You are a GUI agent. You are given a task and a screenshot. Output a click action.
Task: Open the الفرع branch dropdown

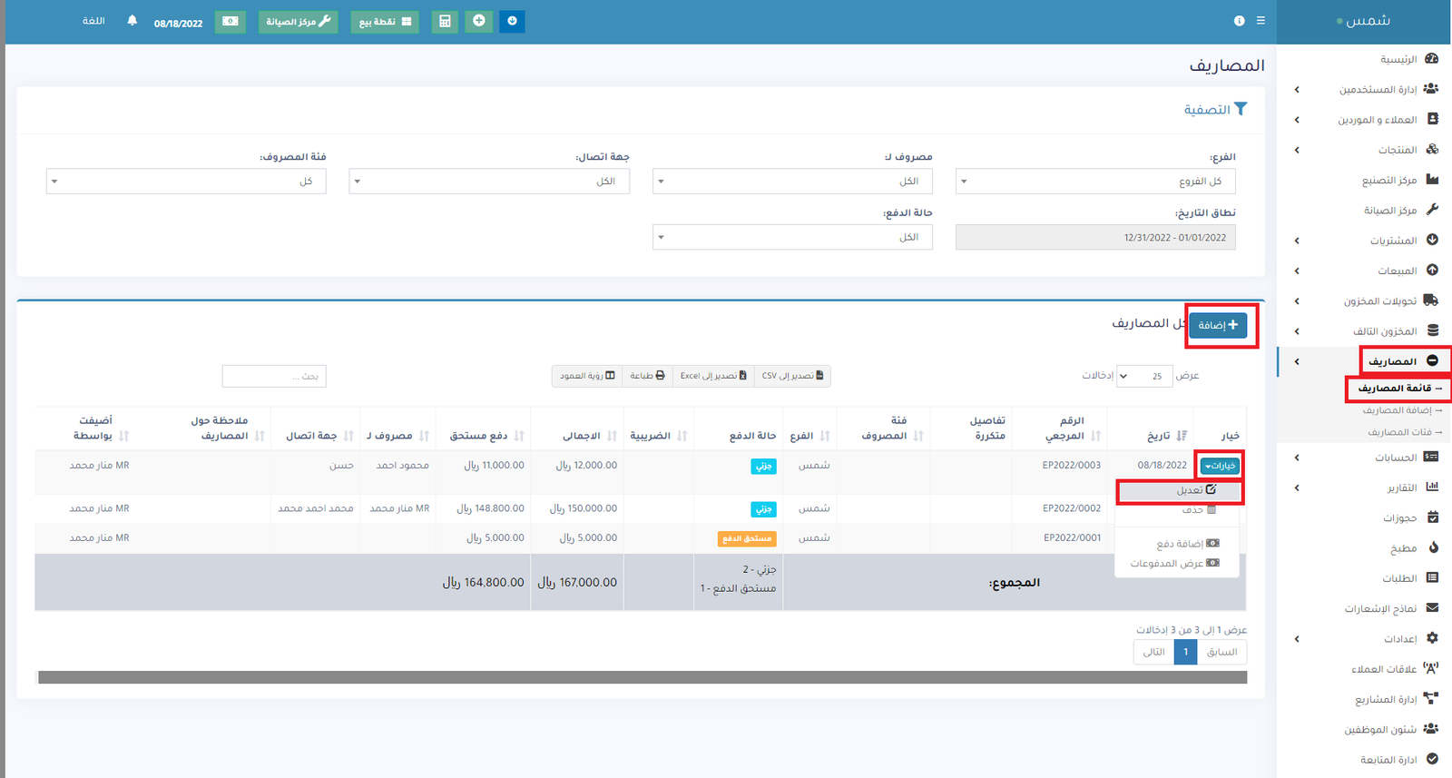1094,182
